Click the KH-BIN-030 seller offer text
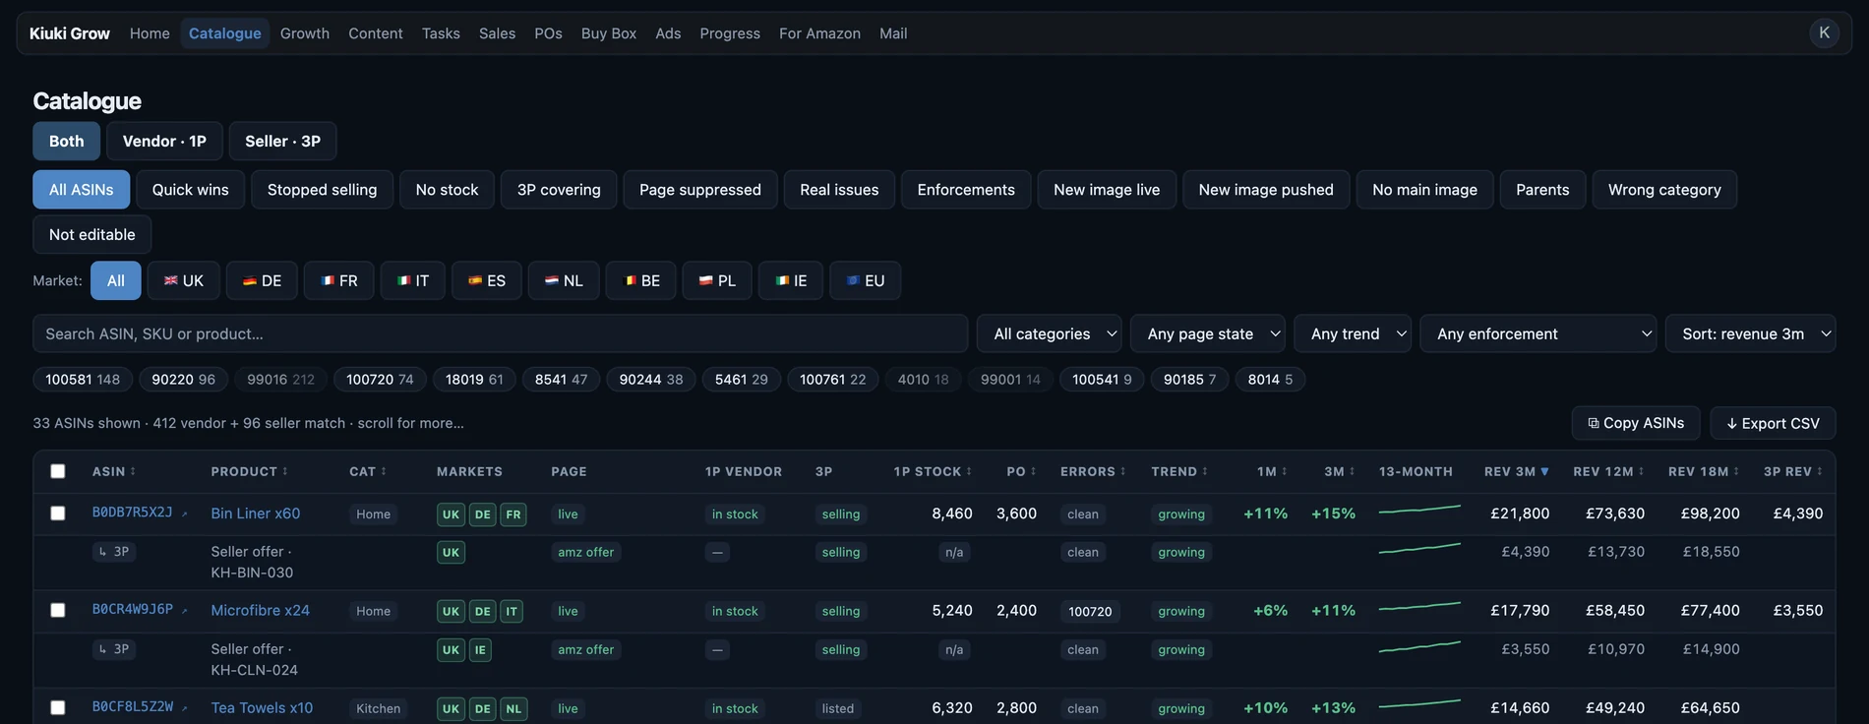Image resolution: width=1869 pixels, height=724 pixels. tap(252, 573)
